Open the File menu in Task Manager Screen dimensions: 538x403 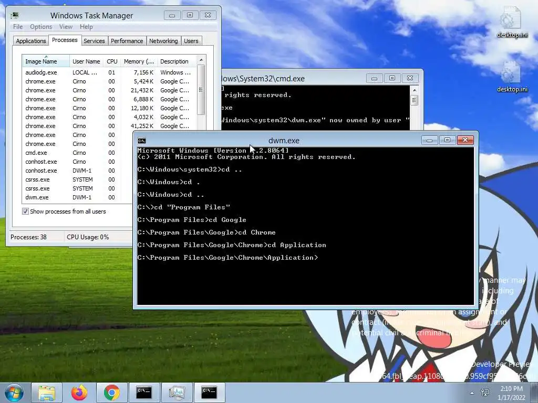[18, 27]
